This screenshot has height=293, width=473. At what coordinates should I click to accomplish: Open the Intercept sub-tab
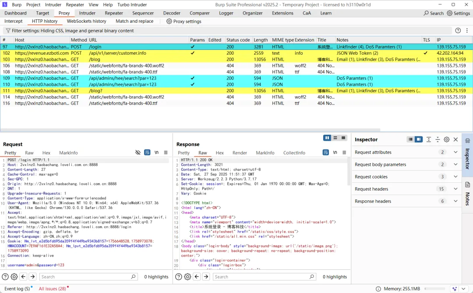13,21
